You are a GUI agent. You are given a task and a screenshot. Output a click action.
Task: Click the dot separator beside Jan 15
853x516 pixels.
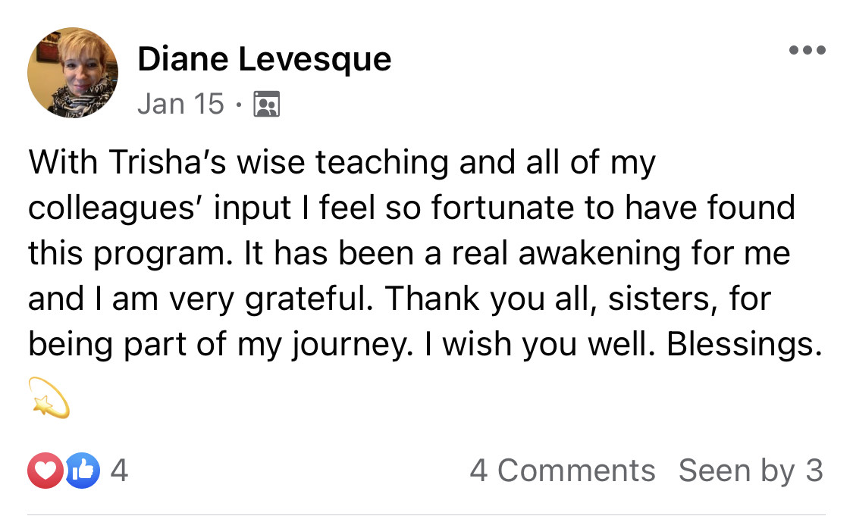point(239,105)
